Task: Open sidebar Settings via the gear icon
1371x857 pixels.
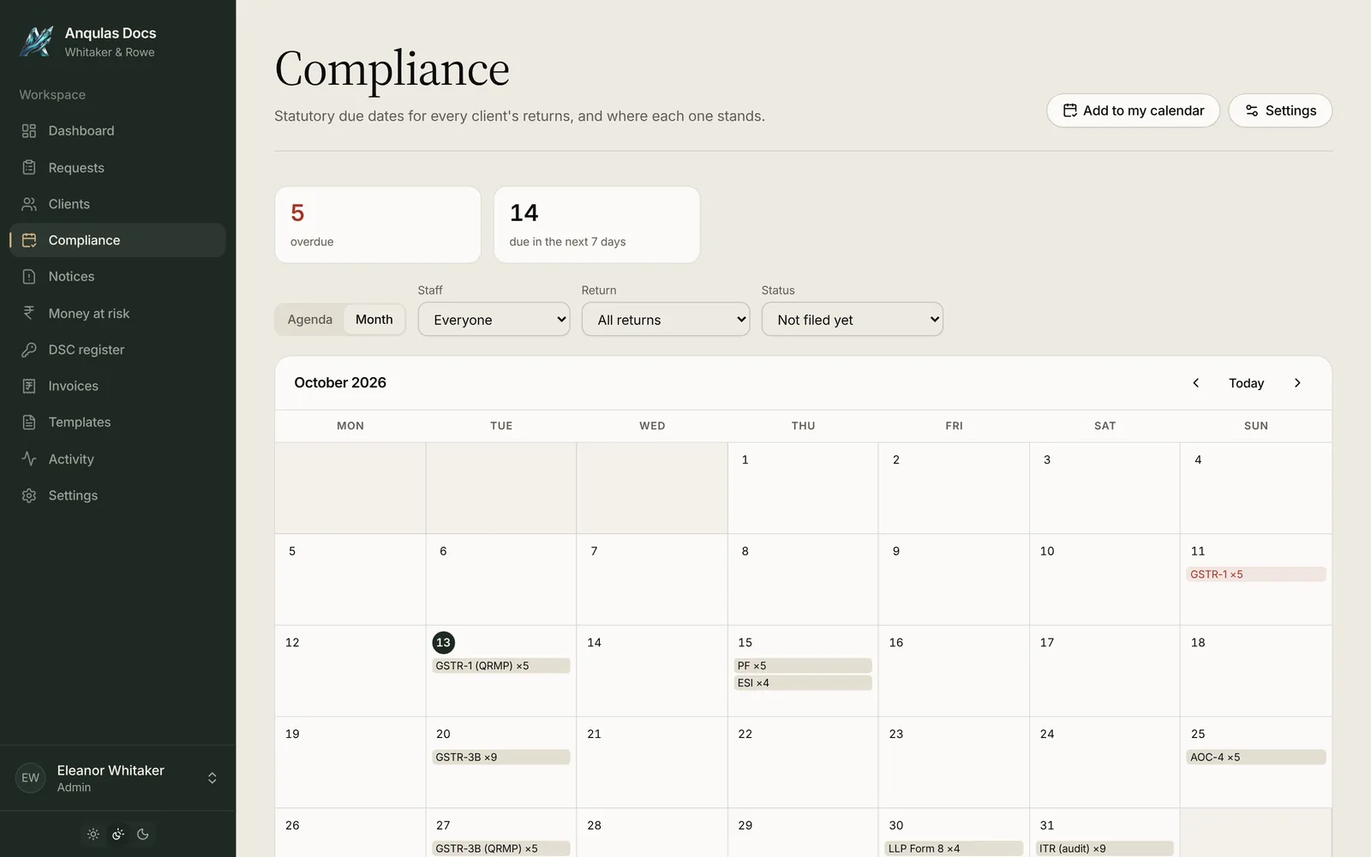Action: [29, 495]
